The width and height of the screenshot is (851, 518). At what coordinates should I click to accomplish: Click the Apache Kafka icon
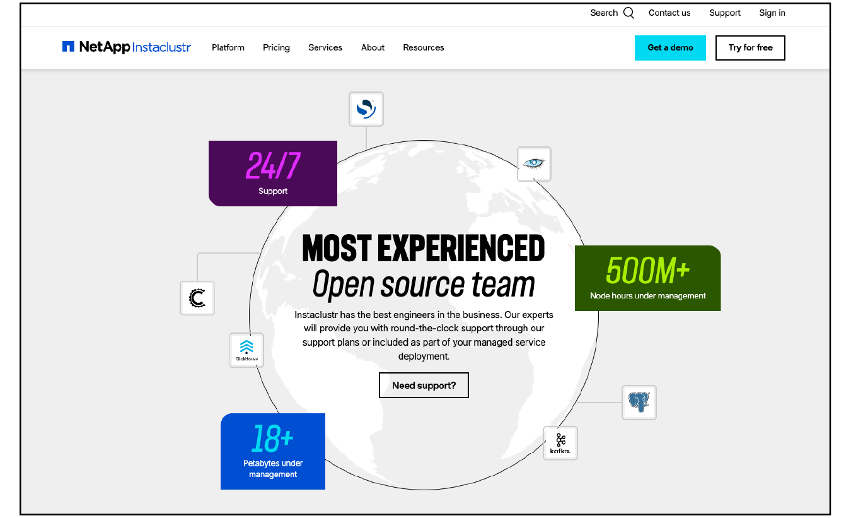click(x=560, y=442)
